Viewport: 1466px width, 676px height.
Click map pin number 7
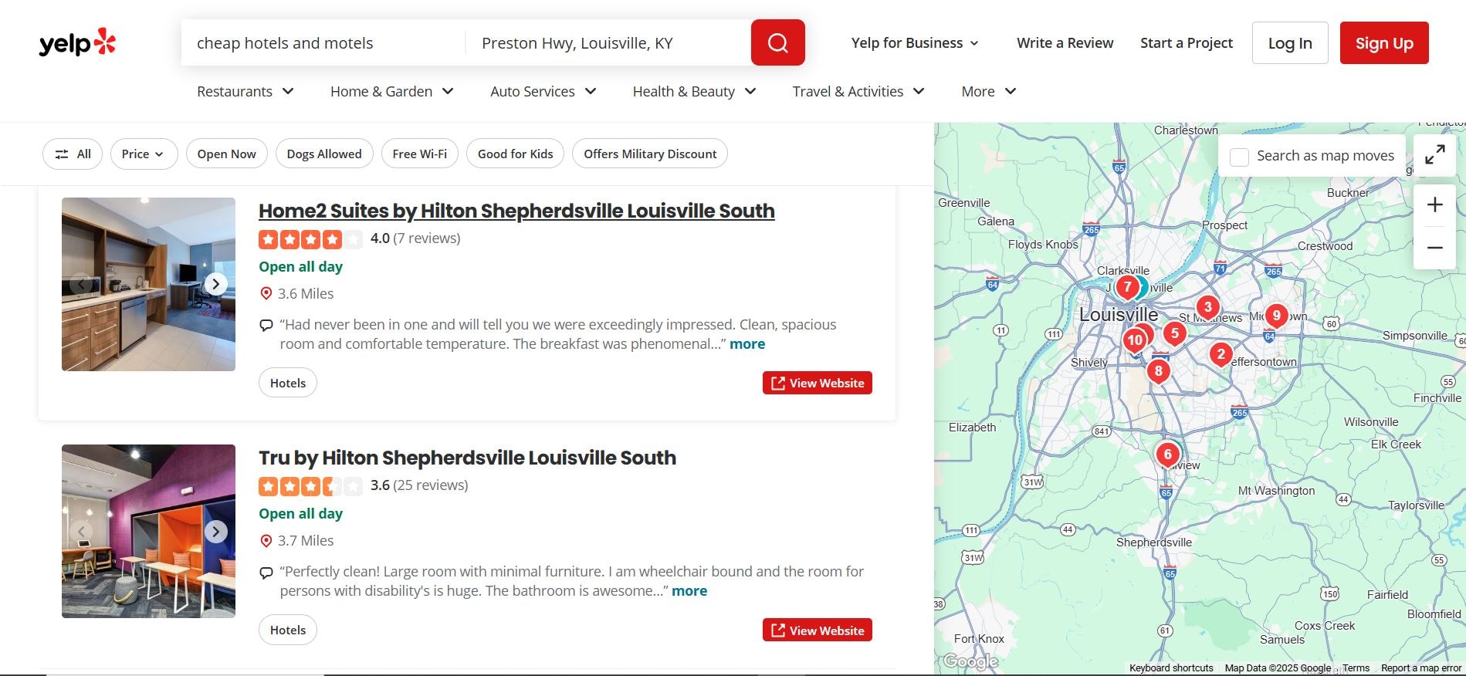point(1127,288)
